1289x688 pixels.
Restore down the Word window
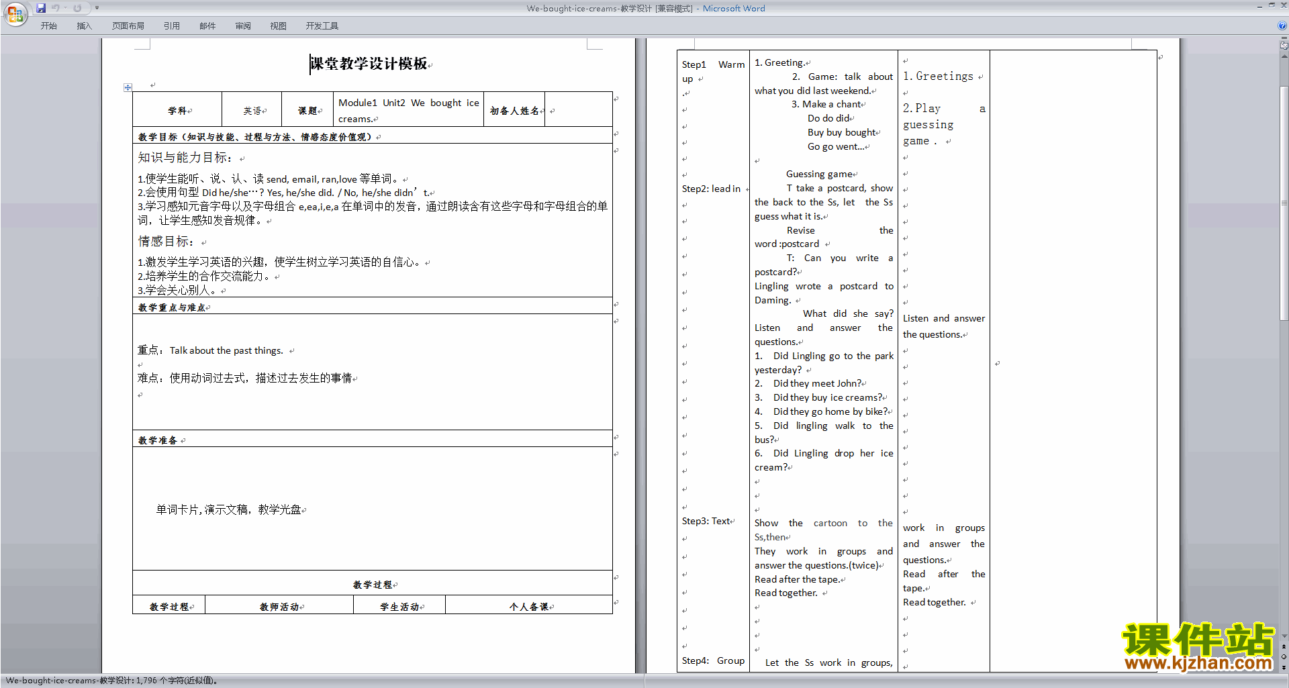1271,5
